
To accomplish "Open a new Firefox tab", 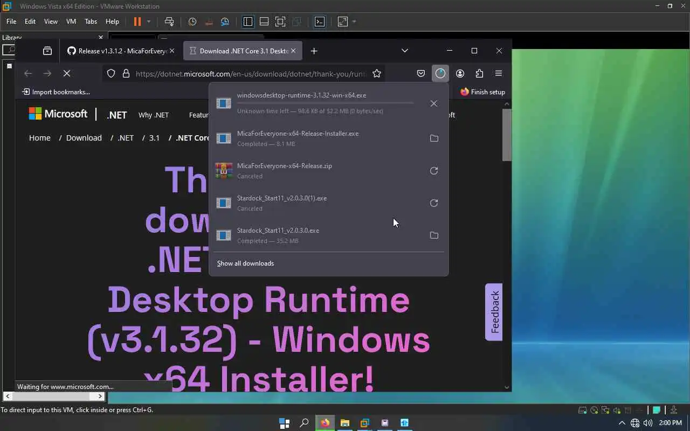I will click(x=314, y=51).
